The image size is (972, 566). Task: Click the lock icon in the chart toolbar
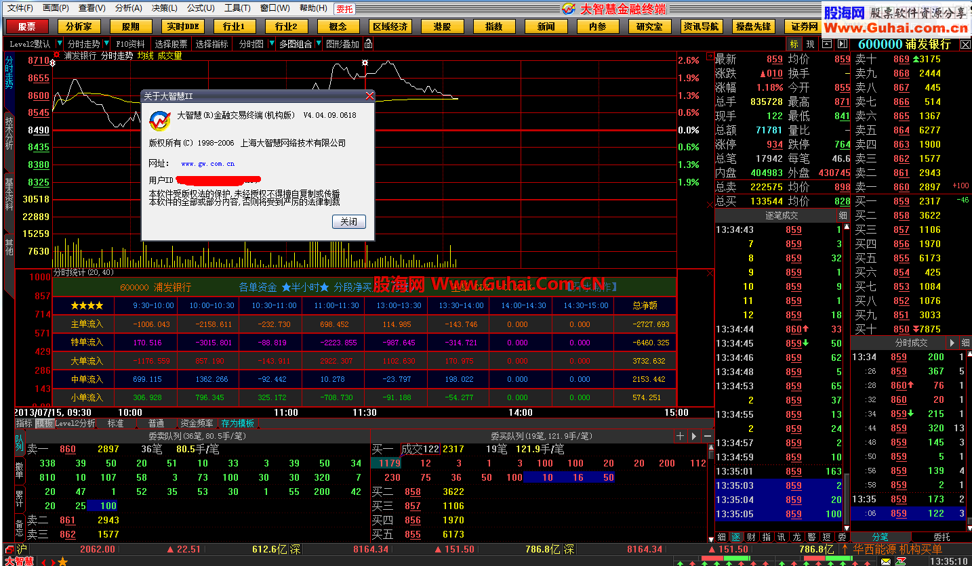(x=368, y=44)
